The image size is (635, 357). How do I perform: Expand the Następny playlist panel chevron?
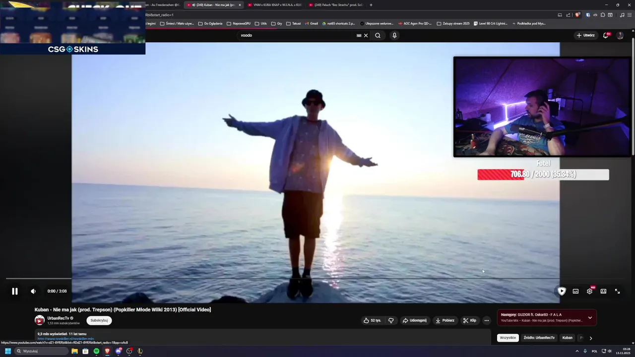coord(590,318)
